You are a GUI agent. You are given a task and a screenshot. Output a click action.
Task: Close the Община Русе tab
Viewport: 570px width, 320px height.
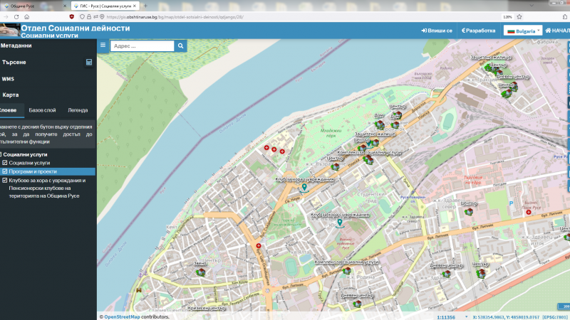(x=65, y=6)
